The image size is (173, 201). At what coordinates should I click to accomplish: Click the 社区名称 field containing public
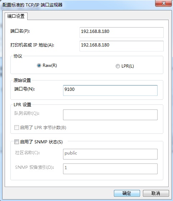(110, 154)
